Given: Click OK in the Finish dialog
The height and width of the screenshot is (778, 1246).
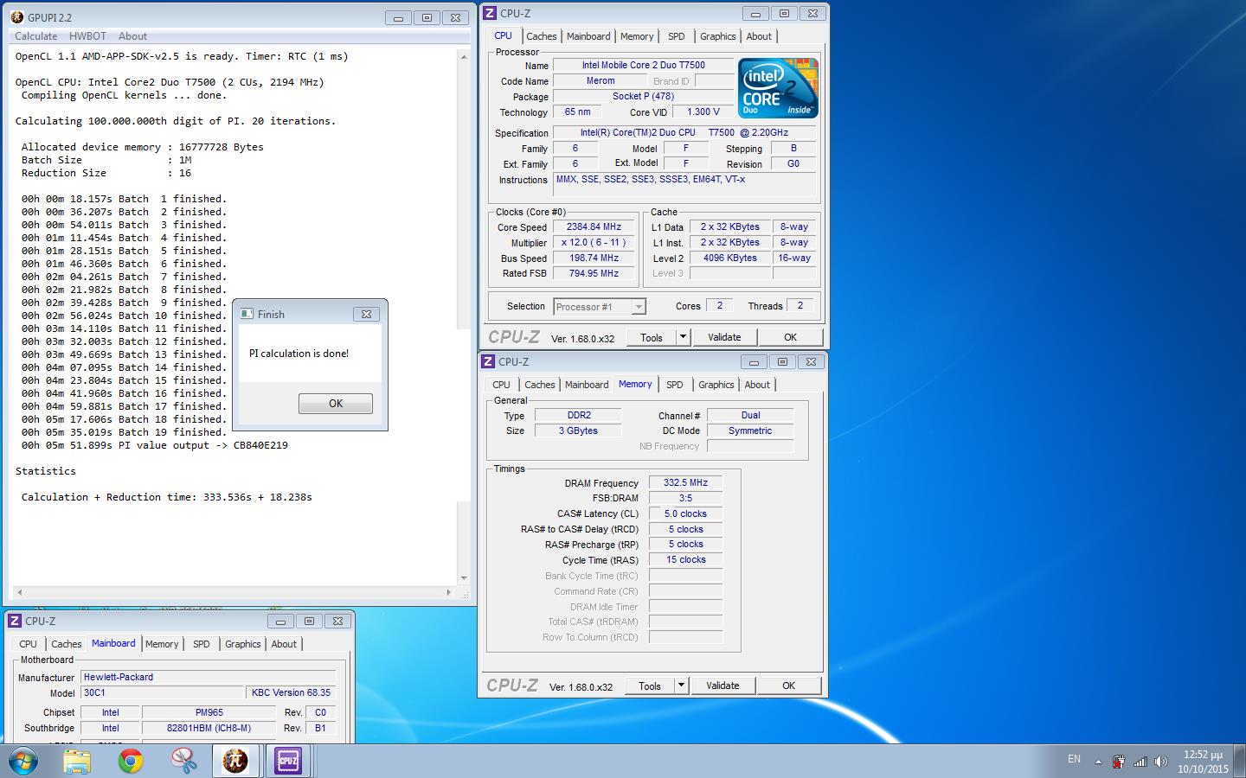Looking at the screenshot, I should tap(336, 404).
